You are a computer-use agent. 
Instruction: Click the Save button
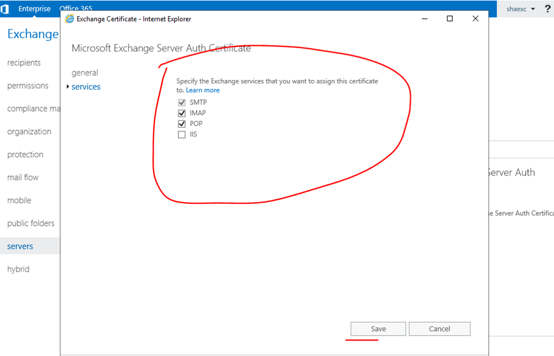click(378, 329)
